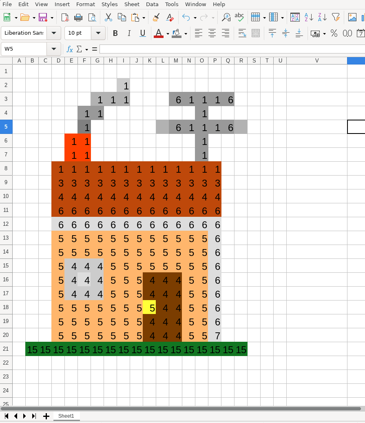Open Sum functions dropdown arrow
The height and width of the screenshot is (423, 365).
coord(86,49)
